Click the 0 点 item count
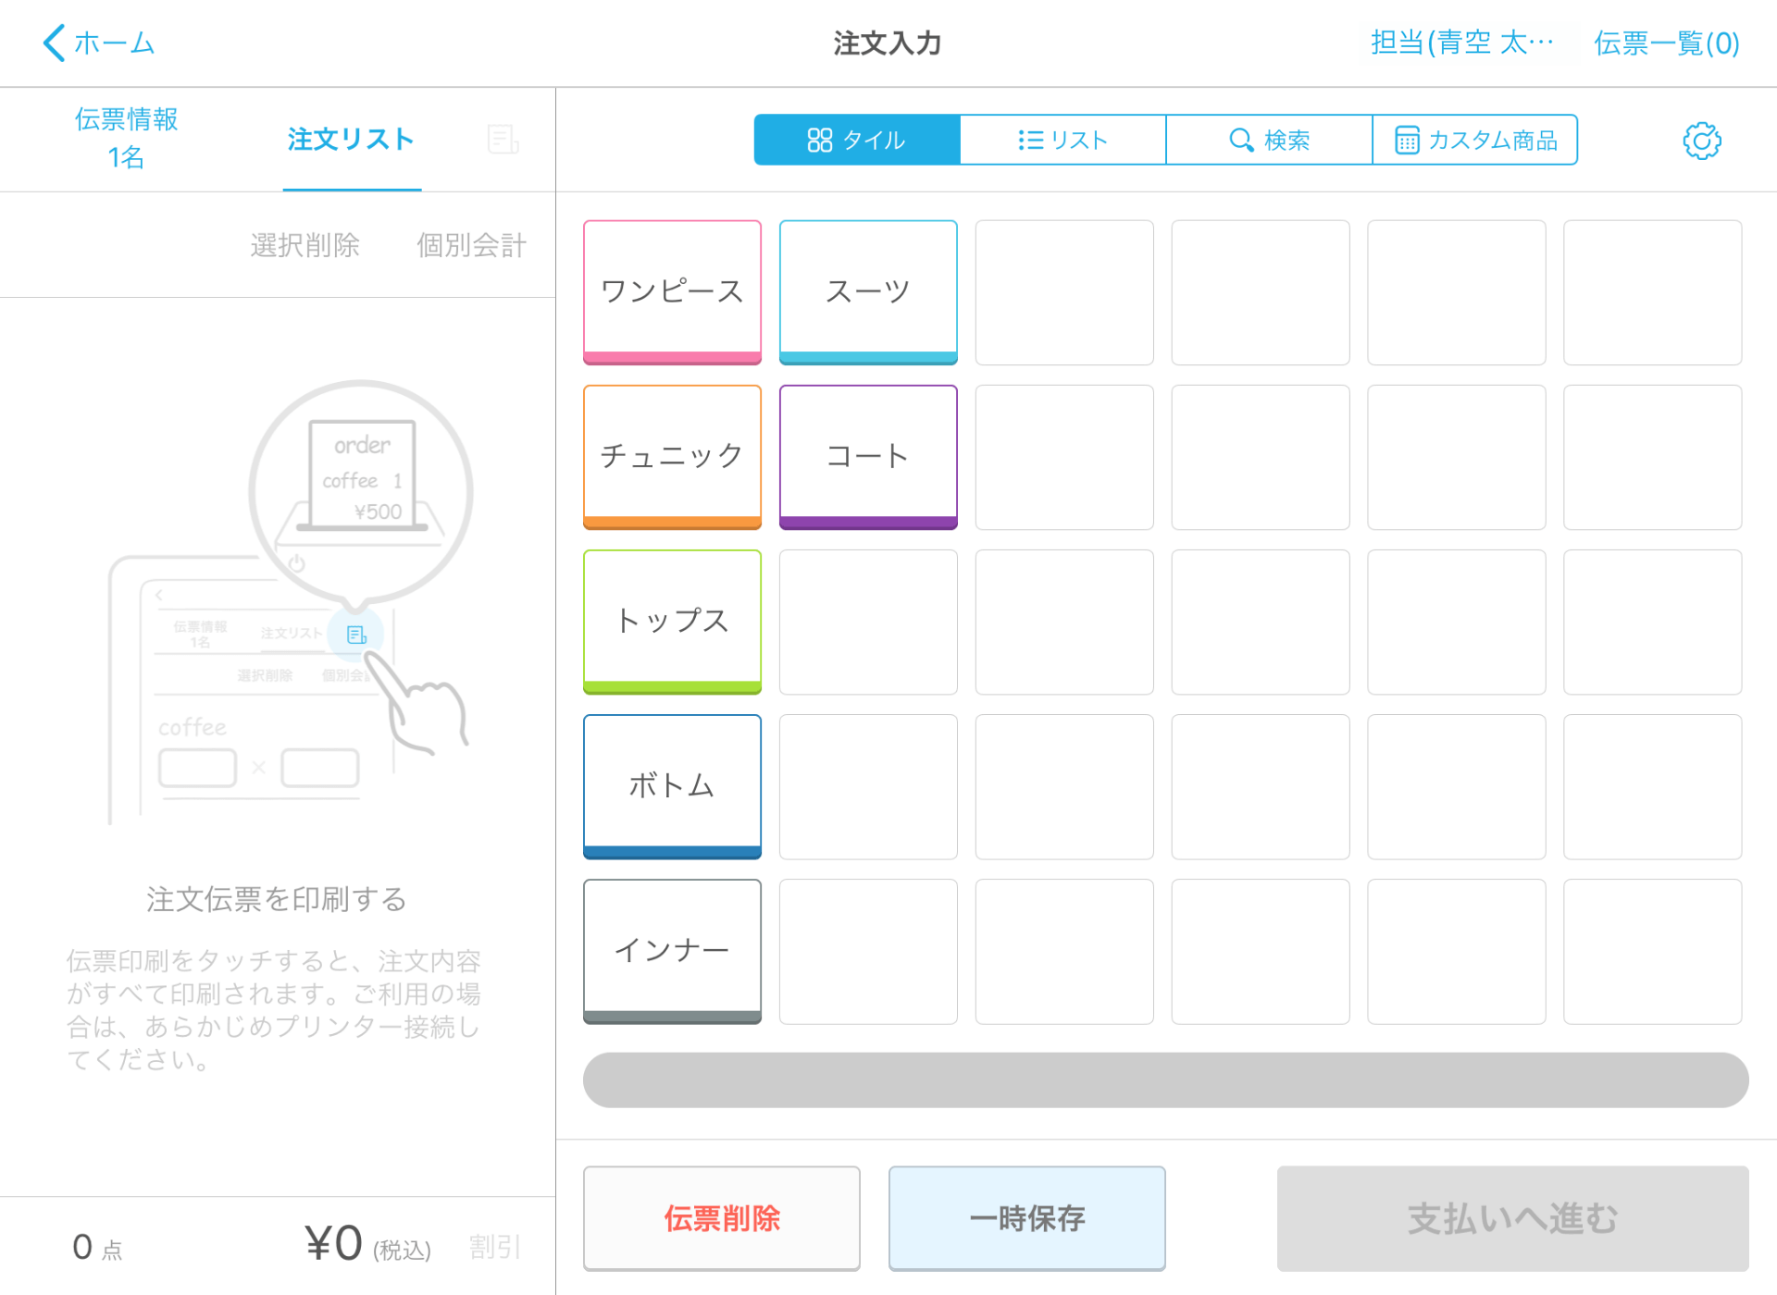Image resolution: width=1777 pixels, height=1295 pixels. (x=97, y=1247)
